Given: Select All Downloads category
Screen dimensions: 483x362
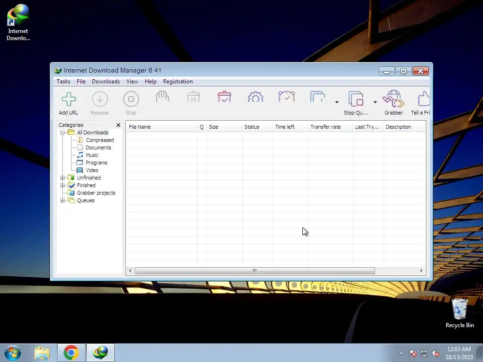Looking at the screenshot, I should click(x=92, y=132).
